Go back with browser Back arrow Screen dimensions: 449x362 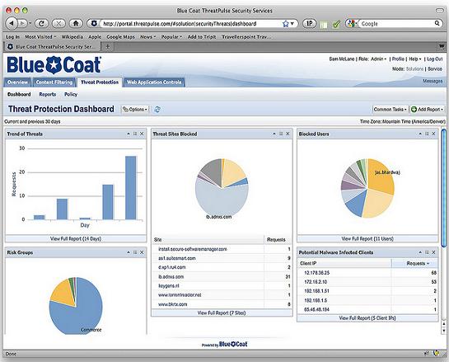(12, 24)
